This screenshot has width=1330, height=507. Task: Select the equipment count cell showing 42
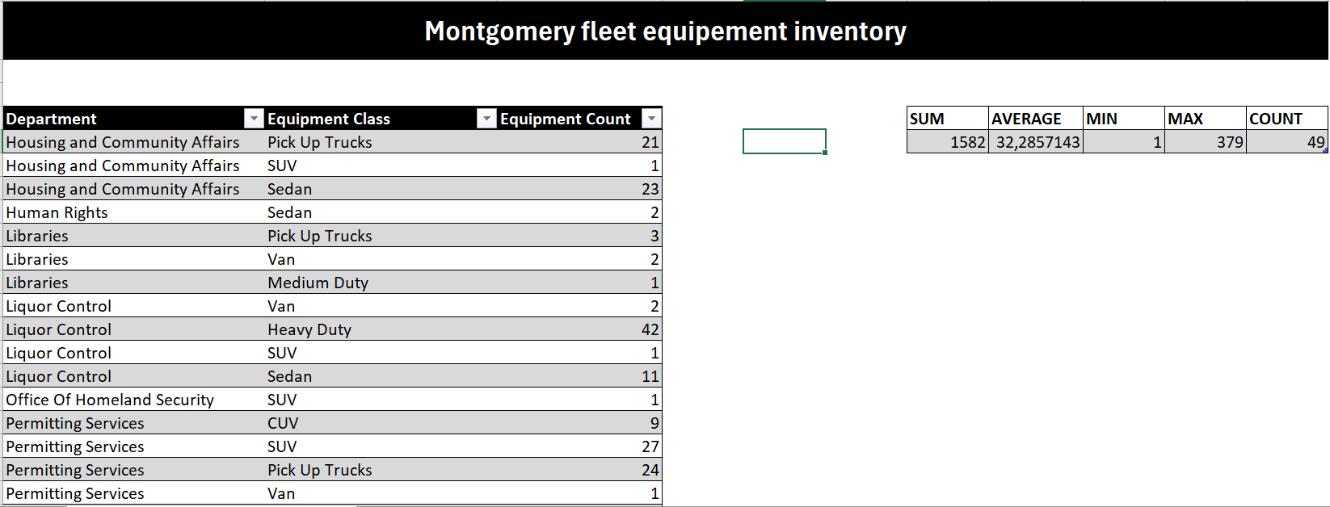[x=579, y=329]
